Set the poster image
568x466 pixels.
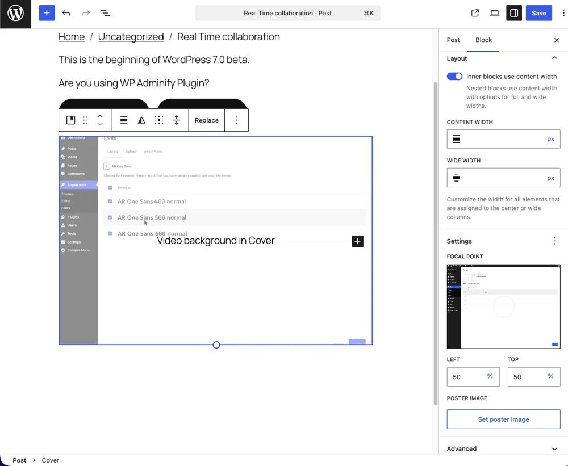pyautogui.click(x=503, y=419)
